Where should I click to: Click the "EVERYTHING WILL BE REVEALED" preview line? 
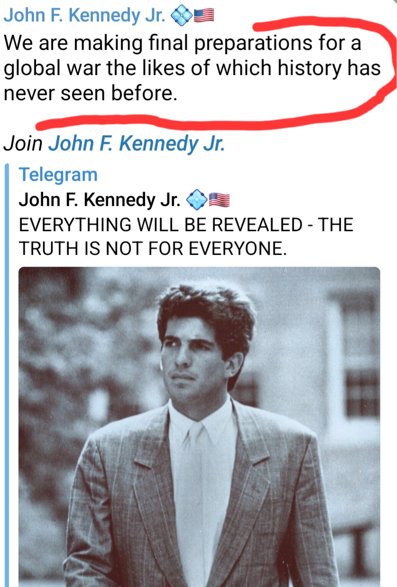pyautogui.click(x=185, y=224)
